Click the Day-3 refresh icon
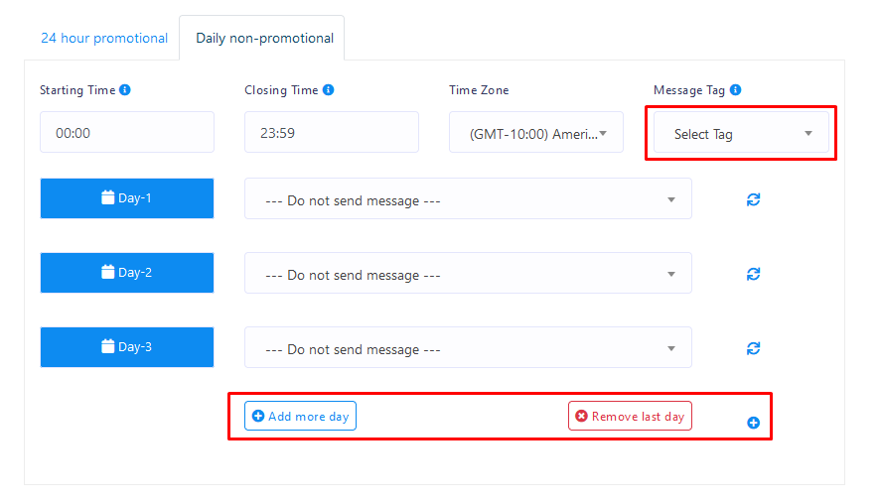The width and height of the screenshot is (880, 501). 753,348
